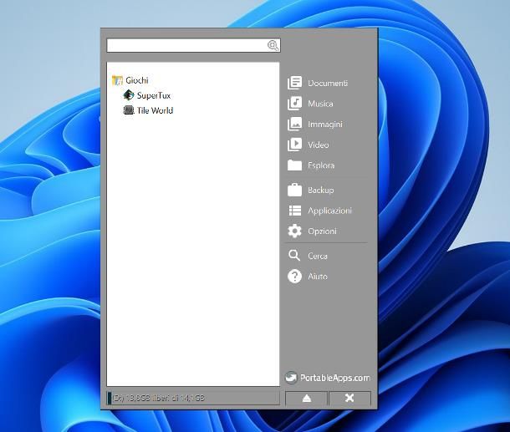This screenshot has width=510, height=432.
Task: Close the PortableApps menu with X button
Action: [x=349, y=399]
